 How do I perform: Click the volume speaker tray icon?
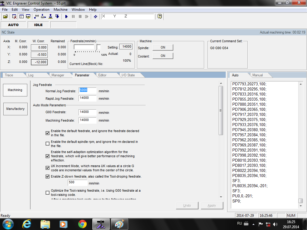(x=275, y=224)
